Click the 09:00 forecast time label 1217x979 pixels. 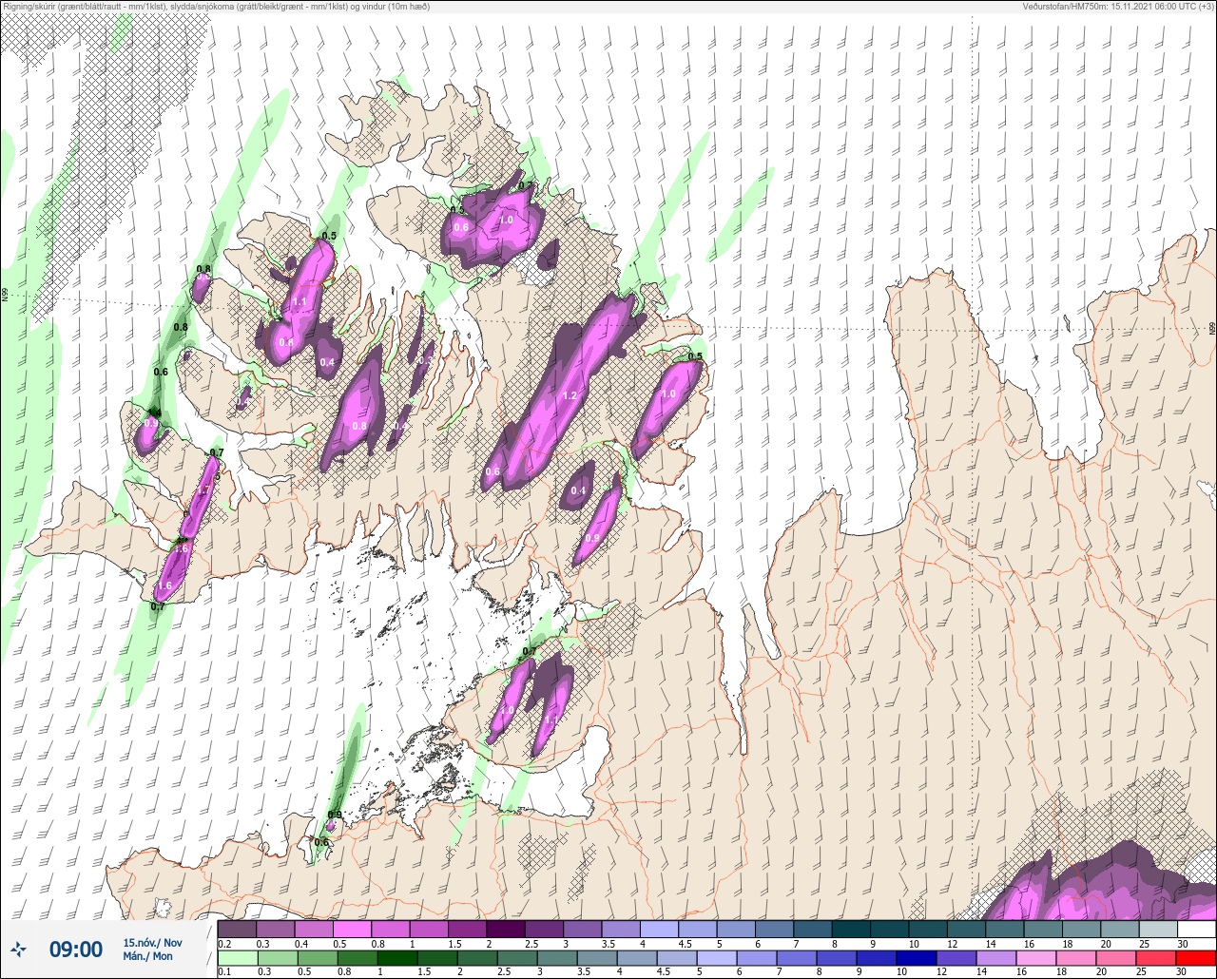tap(76, 950)
